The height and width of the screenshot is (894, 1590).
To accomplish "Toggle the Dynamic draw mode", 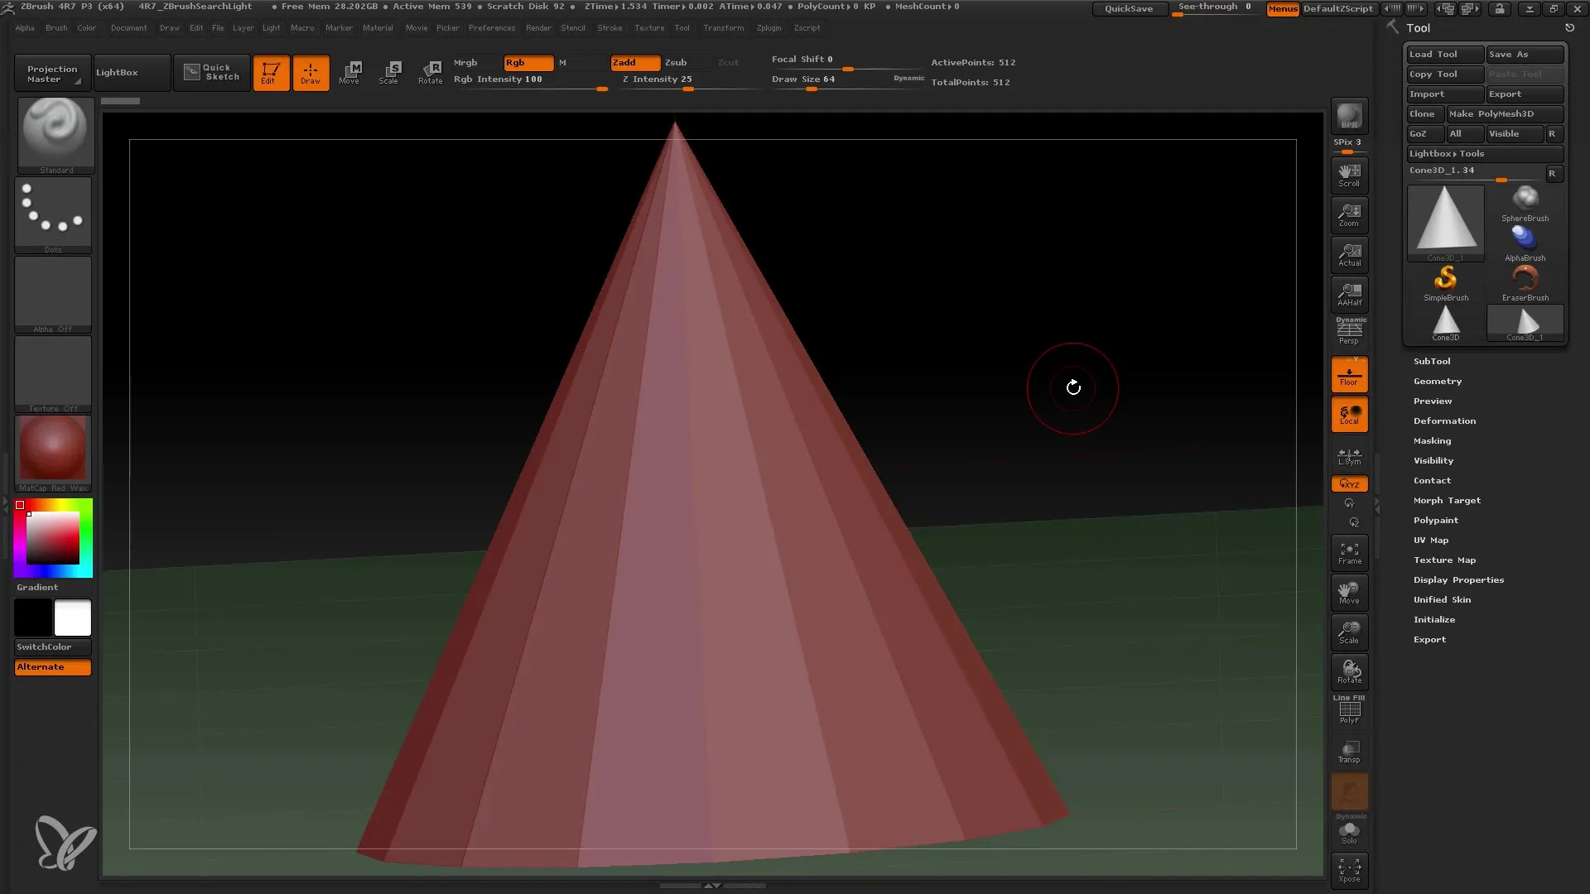I will point(909,78).
